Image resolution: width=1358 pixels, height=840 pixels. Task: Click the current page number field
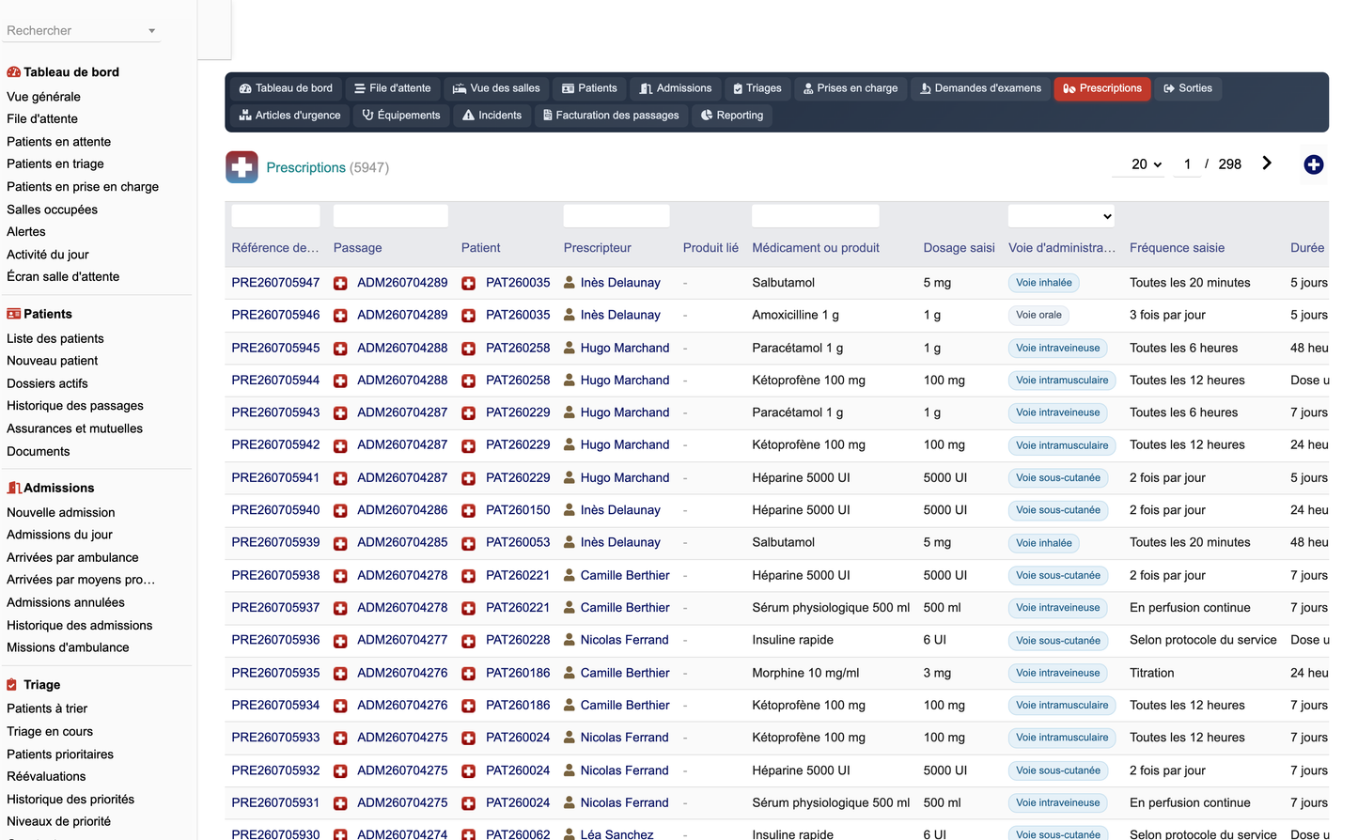[x=1187, y=164]
